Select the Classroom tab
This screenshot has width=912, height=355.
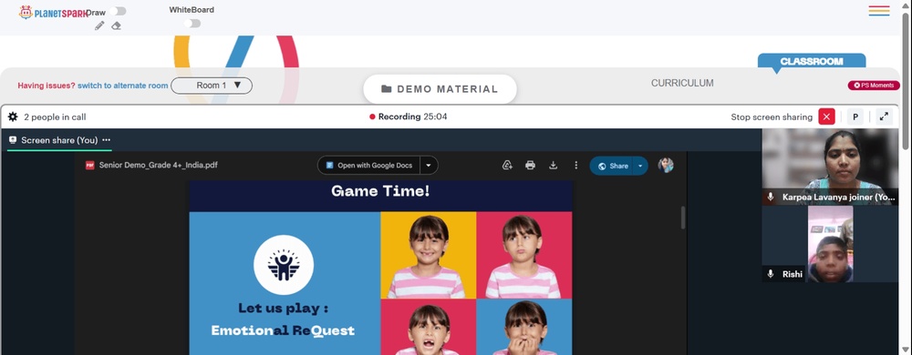[x=812, y=62]
